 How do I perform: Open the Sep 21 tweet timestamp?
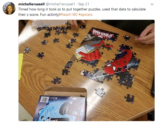[x=84, y=4]
